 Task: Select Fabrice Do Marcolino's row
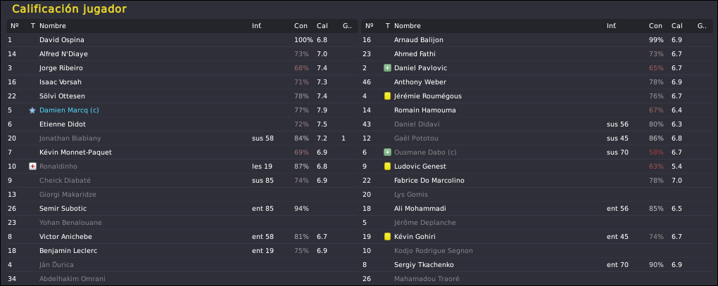(536, 181)
